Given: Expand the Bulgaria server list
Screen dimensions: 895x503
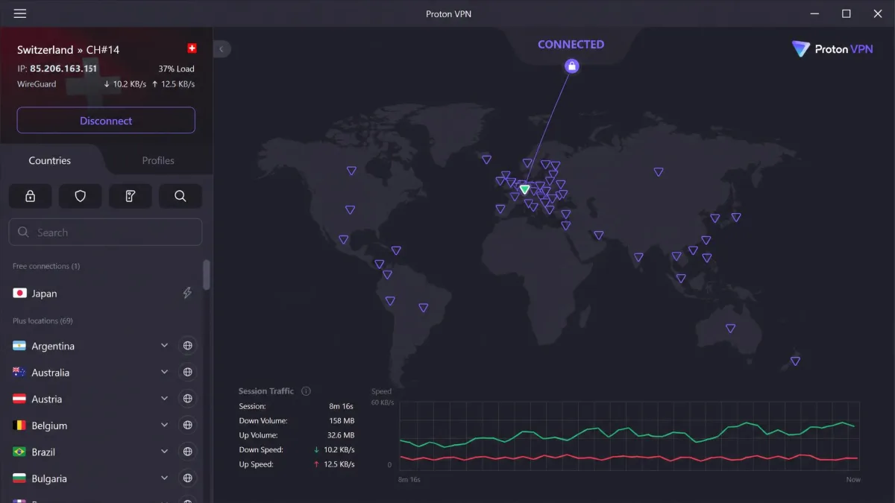Looking at the screenshot, I should (164, 478).
